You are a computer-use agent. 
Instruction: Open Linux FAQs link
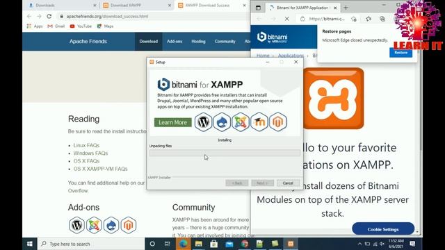(x=86, y=145)
